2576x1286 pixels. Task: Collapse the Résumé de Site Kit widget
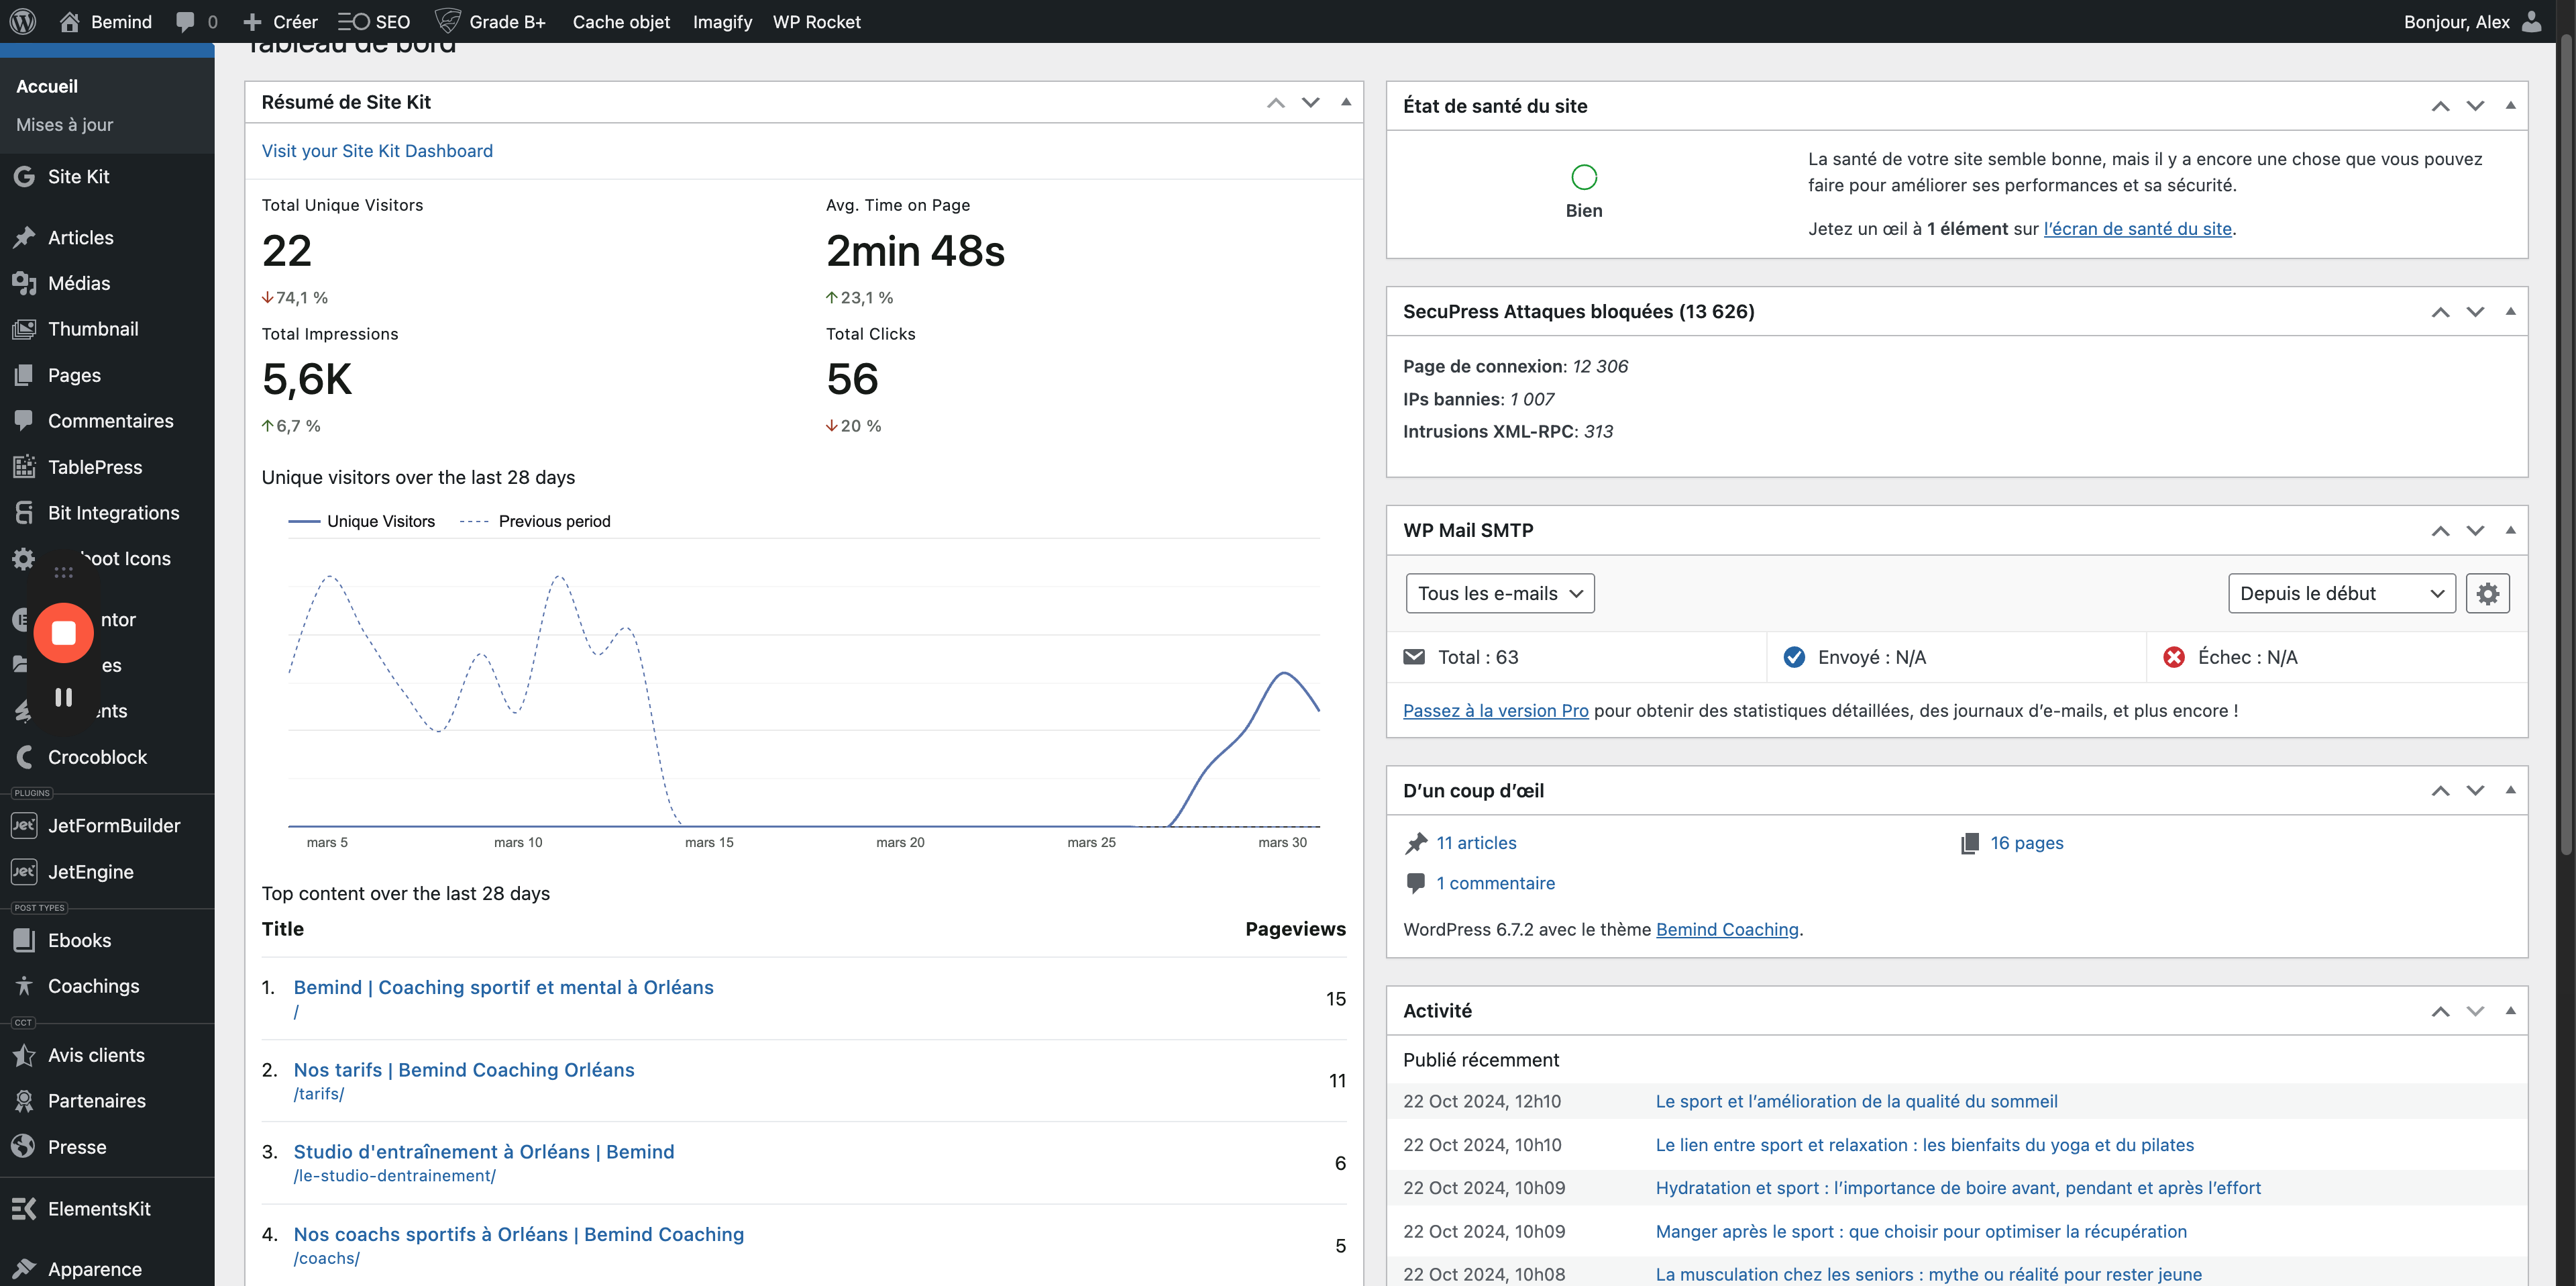[x=1346, y=102]
